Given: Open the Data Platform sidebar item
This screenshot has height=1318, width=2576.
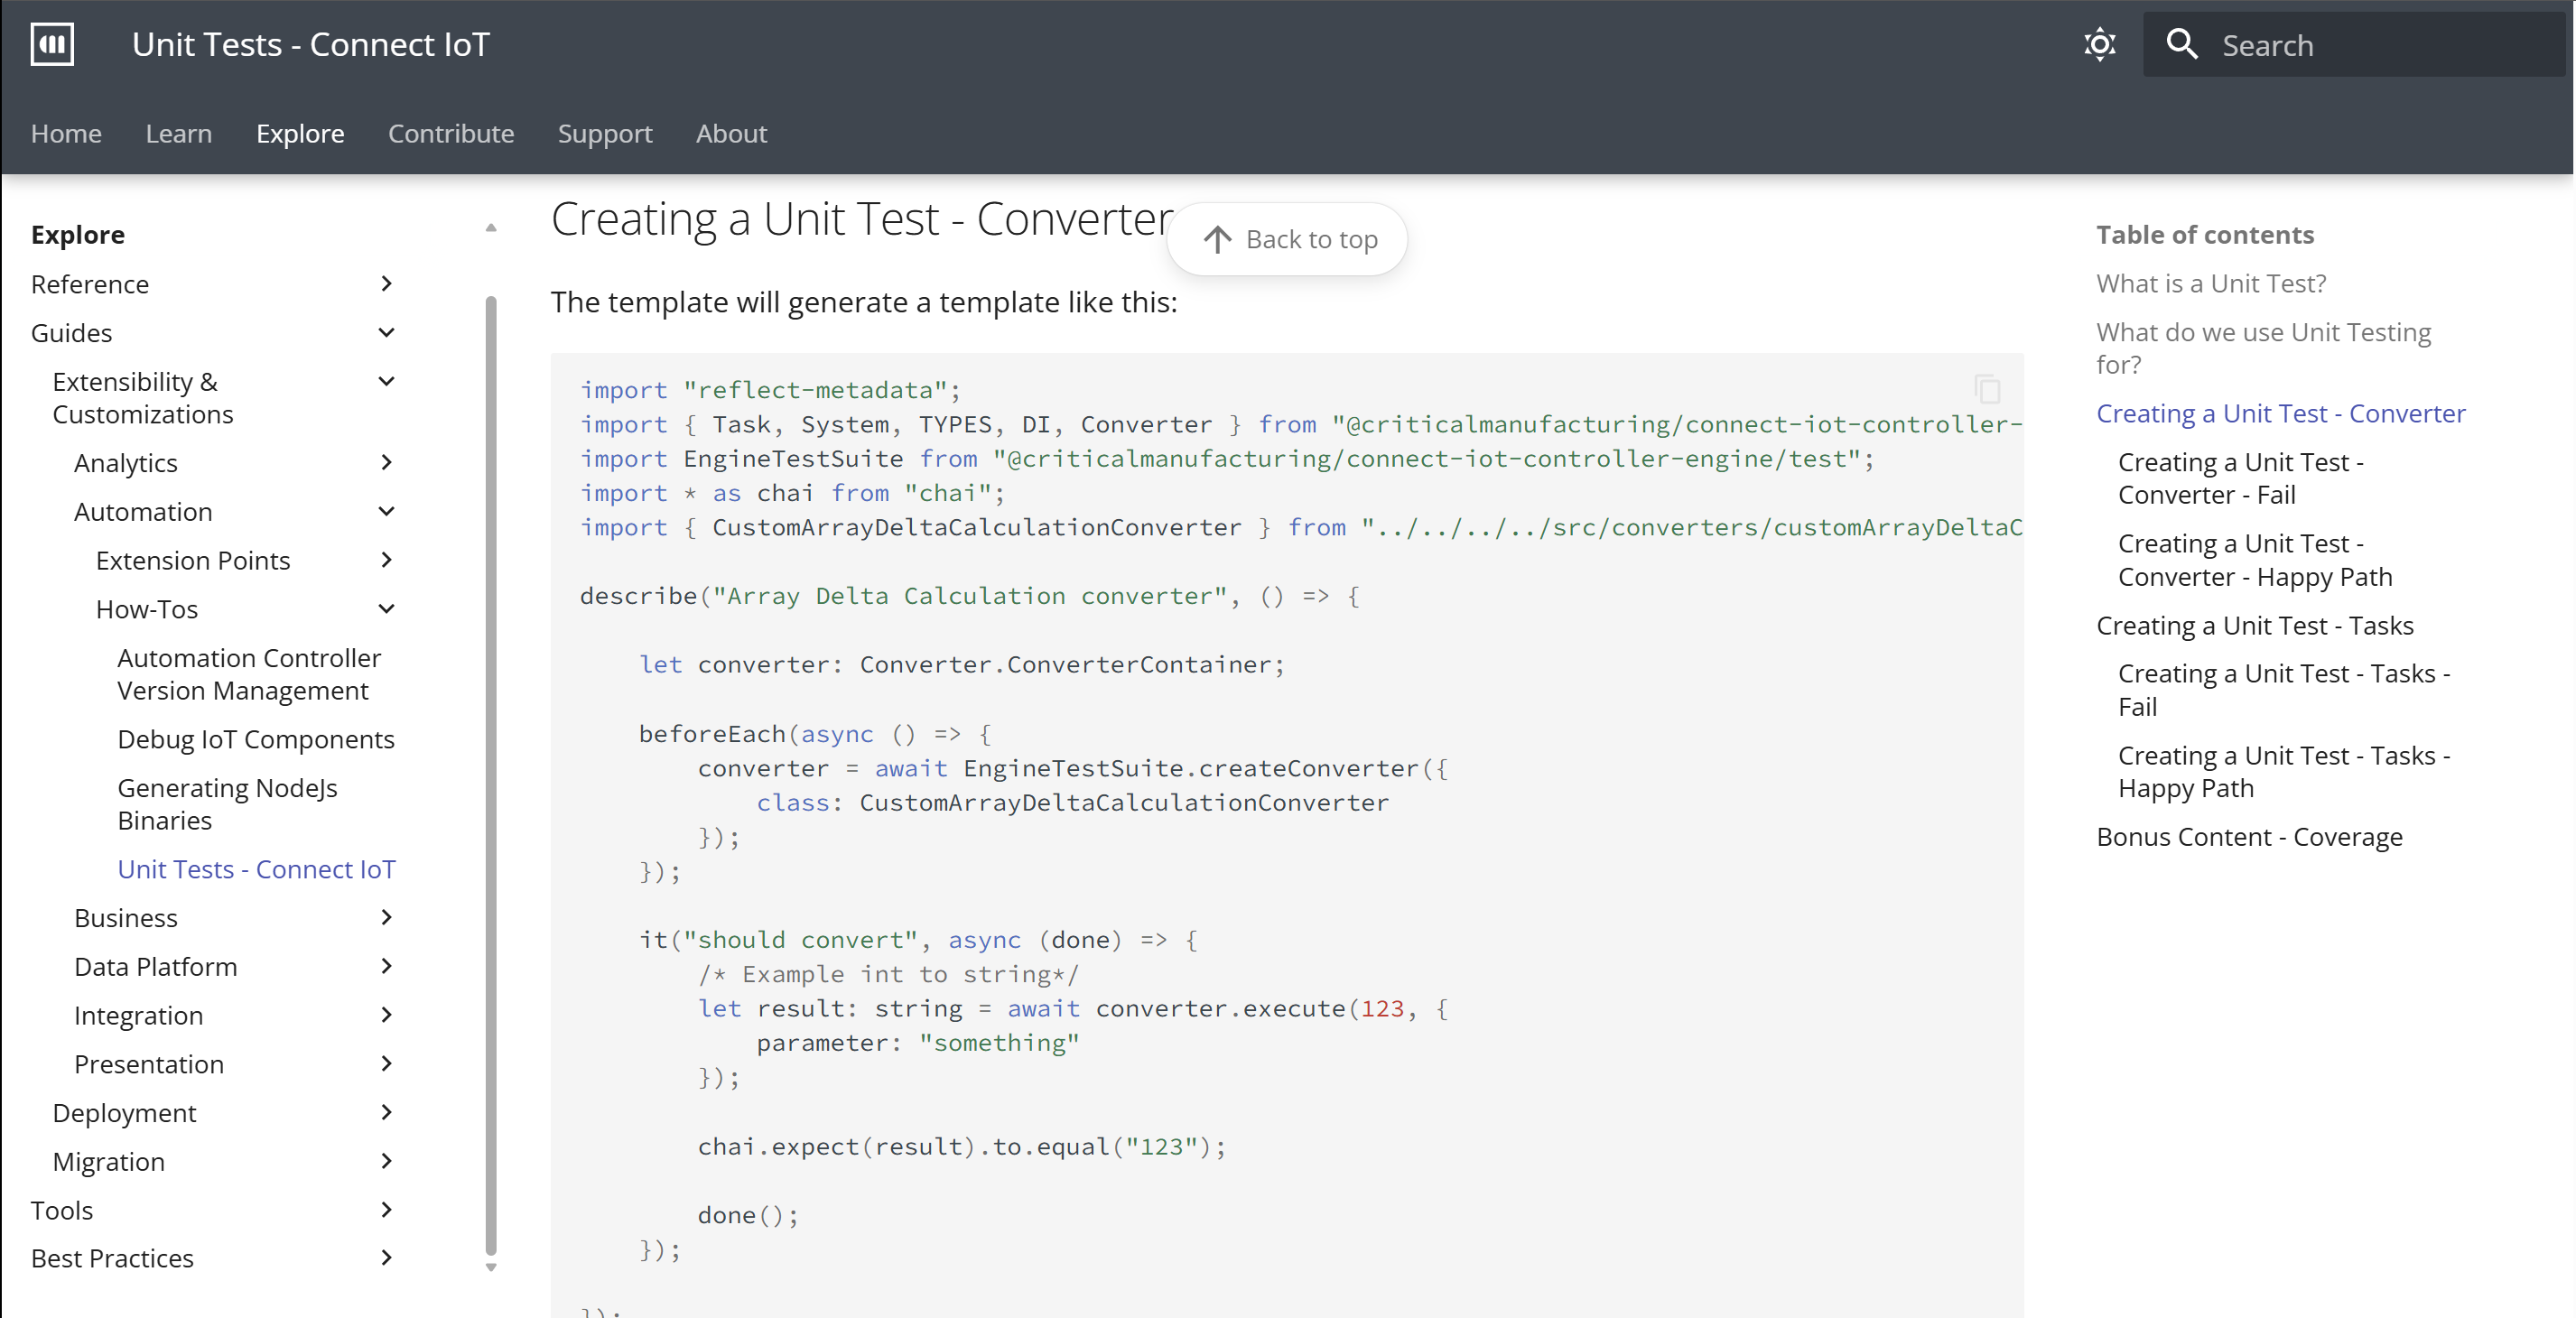Looking at the screenshot, I should pyautogui.click(x=156, y=967).
